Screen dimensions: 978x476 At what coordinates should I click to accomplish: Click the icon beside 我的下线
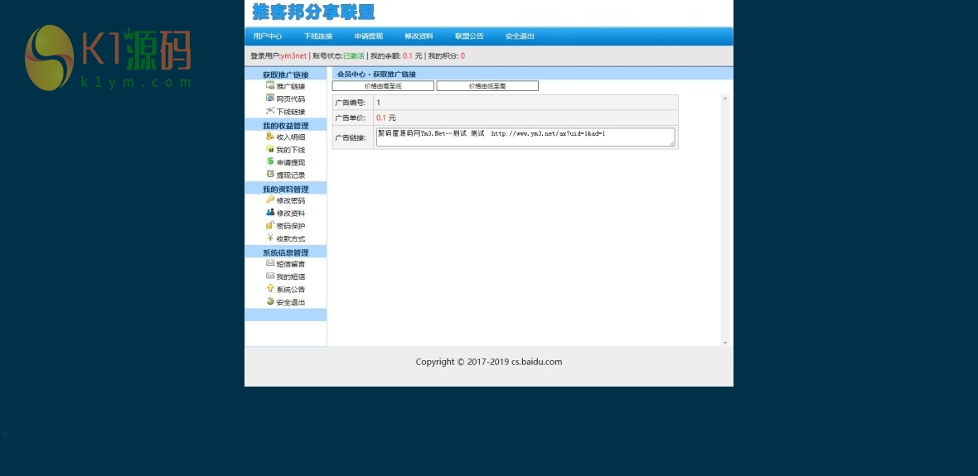270,149
